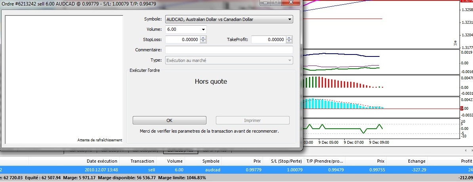Click the 0.99755 current price cell
Screen dimensions: 473x182
click(376, 170)
